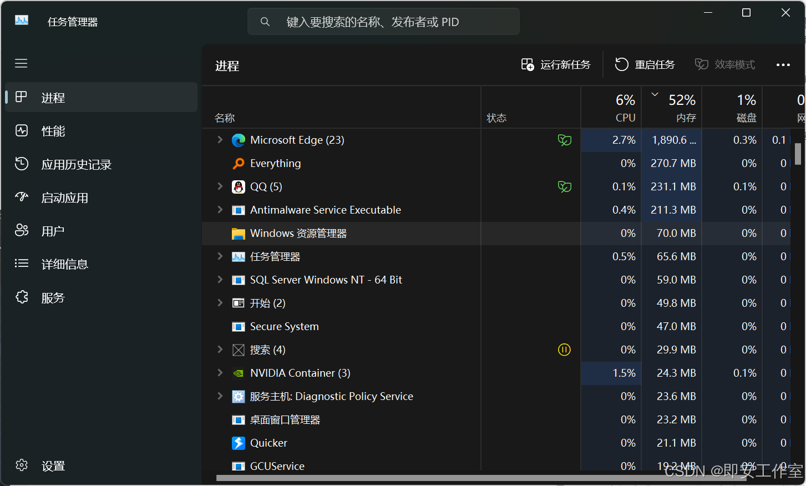The height and width of the screenshot is (486, 806).
Task: Open the 用户 sidebar tab
Action: pyautogui.click(x=101, y=231)
